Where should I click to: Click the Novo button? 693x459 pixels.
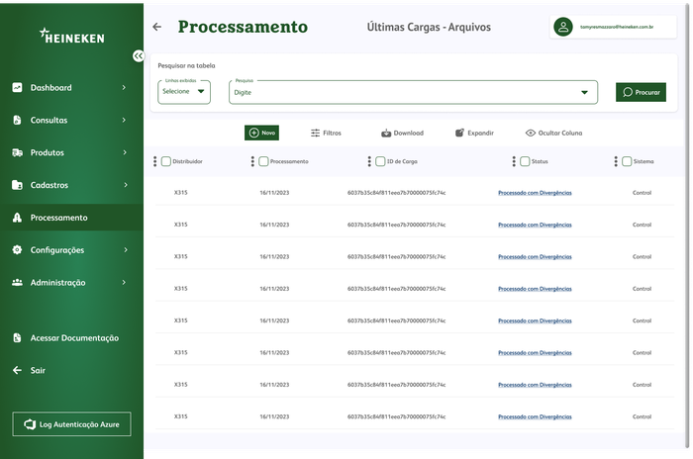click(261, 133)
